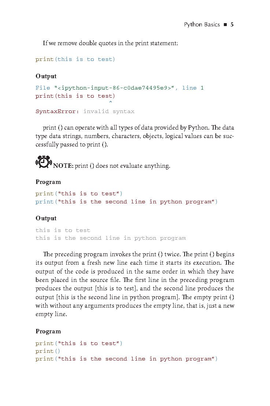Click the last Program heading

tap(48, 331)
